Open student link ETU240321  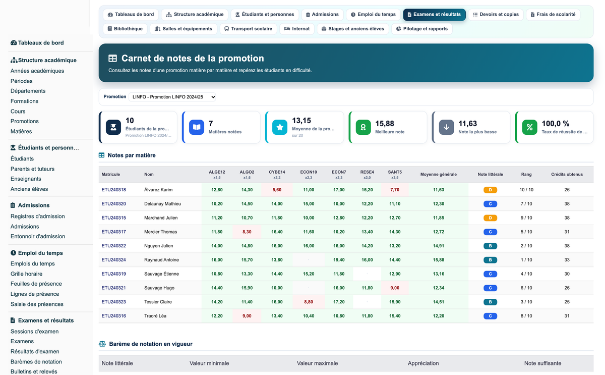[114, 288]
